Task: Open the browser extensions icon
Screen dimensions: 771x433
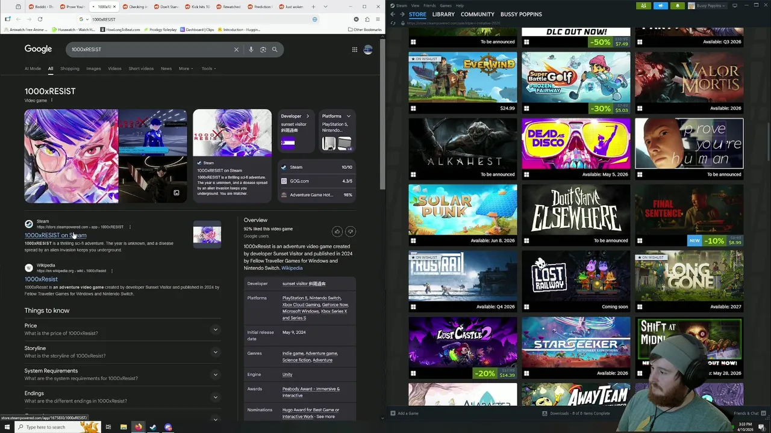Action: click(x=367, y=19)
